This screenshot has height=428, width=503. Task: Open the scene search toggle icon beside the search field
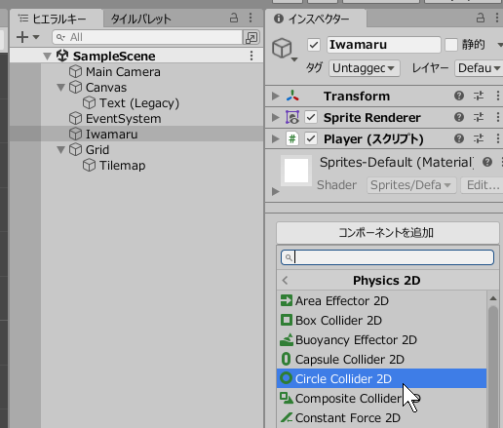tap(251, 37)
